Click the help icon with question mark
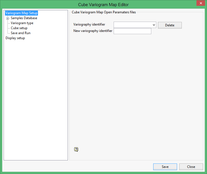Image resolution: width=207 pixels, height=174 pixels. [x=76, y=150]
